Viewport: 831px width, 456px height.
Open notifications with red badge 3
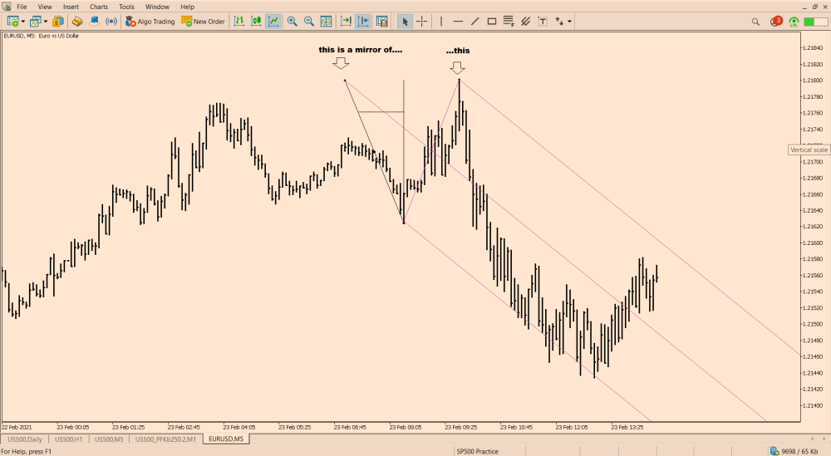(x=776, y=22)
